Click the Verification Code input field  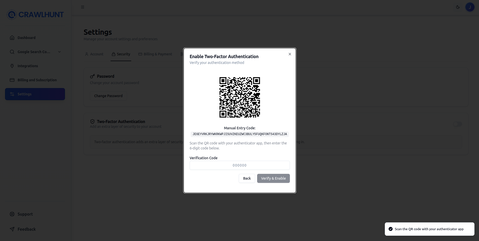click(x=239, y=165)
